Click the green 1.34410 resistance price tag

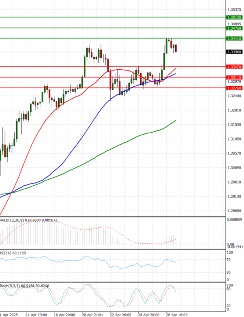pyautogui.click(x=235, y=38)
